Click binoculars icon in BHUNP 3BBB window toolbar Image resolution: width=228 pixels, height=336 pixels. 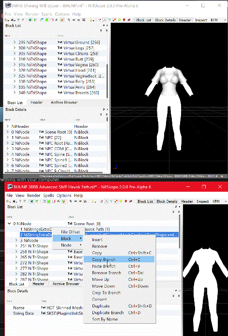coord(85,201)
